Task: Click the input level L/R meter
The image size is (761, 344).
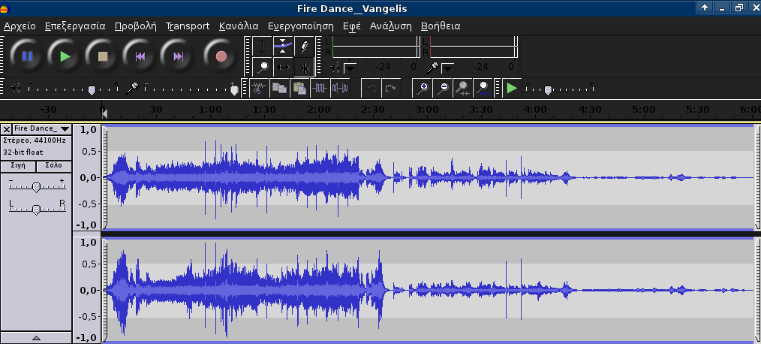Action: click(x=474, y=47)
